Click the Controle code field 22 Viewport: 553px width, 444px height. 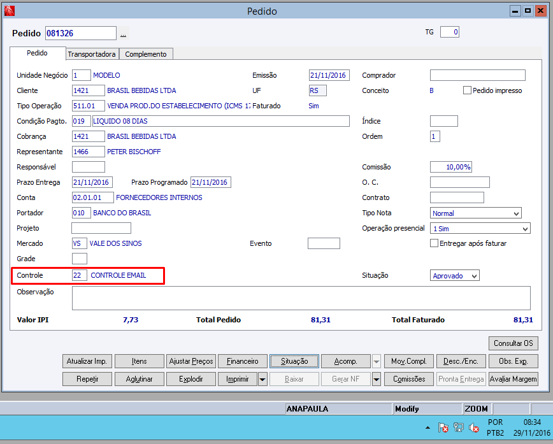pyautogui.click(x=80, y=275)
